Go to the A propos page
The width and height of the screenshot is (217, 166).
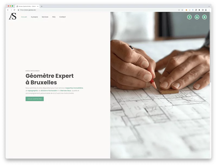coord(34,17)
